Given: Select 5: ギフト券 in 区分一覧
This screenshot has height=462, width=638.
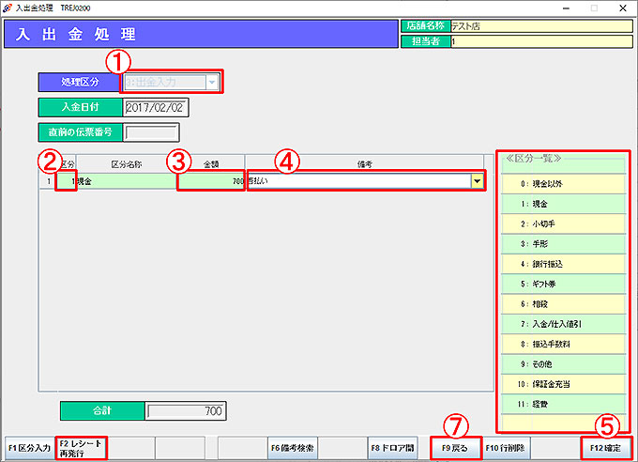Looking at the screenshot, I should (x=563, y=284).
